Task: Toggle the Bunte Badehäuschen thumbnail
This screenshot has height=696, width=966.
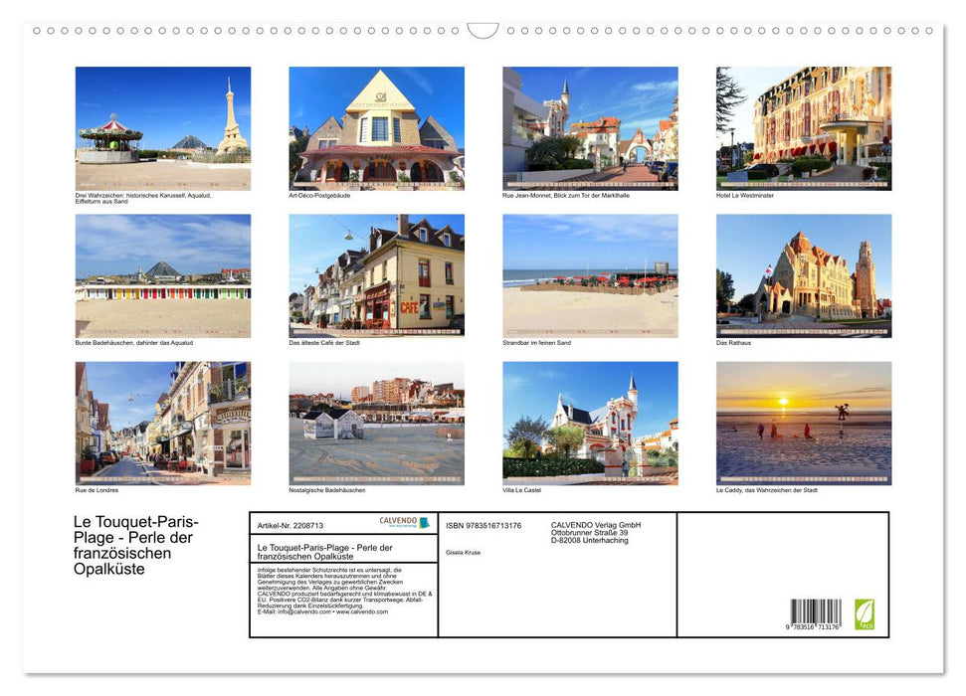Action: pyautogui.click(x=162, y=274)
